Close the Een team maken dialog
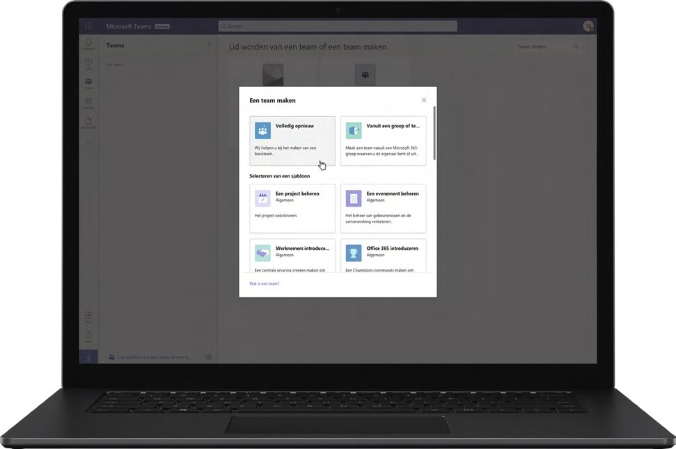Viewport: 676px width, 449px height. pyautogui.click(x=424, y=100)
